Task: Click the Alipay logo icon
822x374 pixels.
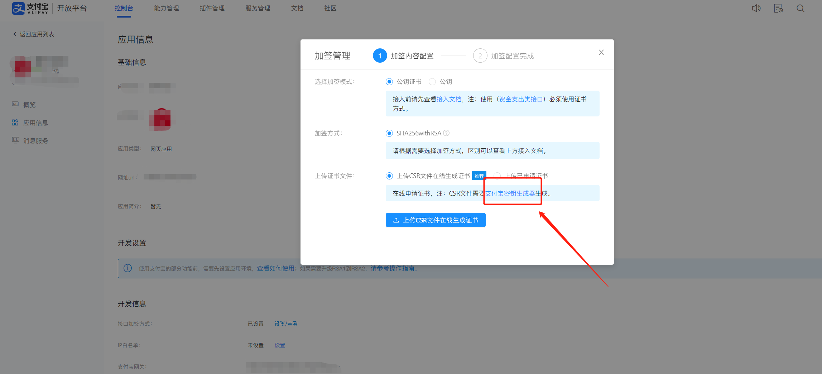Action: [x=19, y=8]
